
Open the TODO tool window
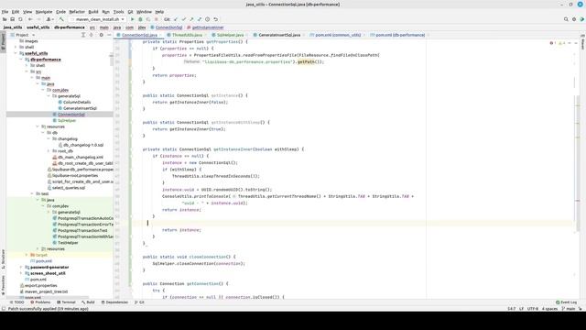point(16,302)
